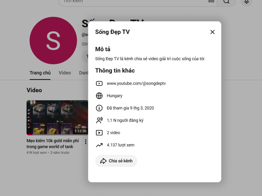
Task: Click the Video section heading
Action: click(34, 90)
